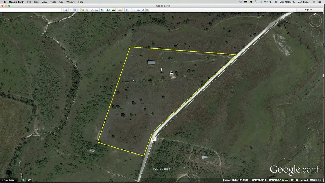Viewport: 325px width, 183px height.
Task: Toggle sunlight across the landscape
Action: pyautogui.click(x=113, y=10)
